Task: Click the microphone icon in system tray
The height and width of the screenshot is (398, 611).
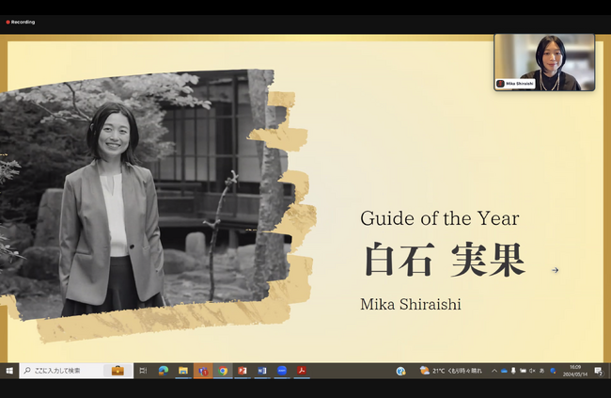Action: point(513,371)
